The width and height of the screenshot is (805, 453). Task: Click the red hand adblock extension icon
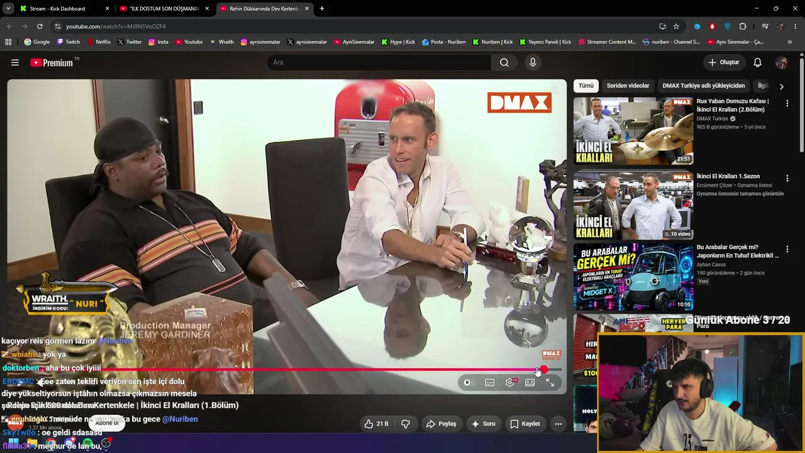713,26
